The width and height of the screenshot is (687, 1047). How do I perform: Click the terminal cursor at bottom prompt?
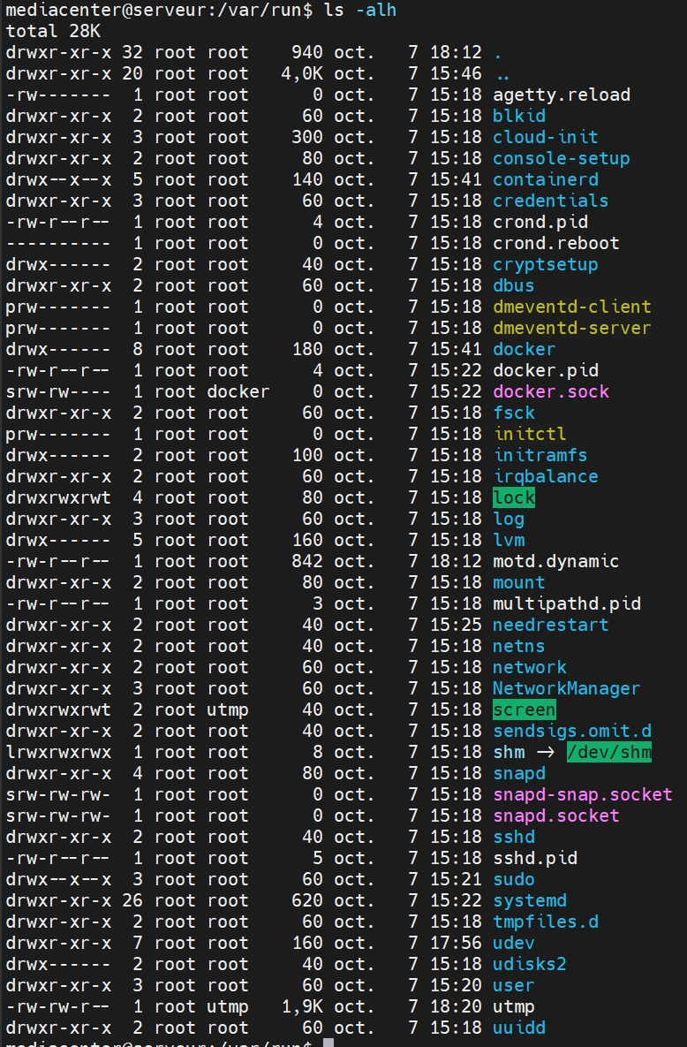328,1043
